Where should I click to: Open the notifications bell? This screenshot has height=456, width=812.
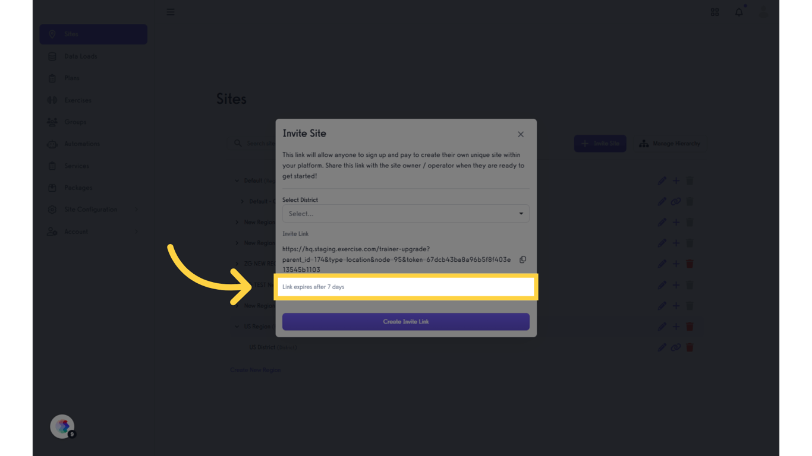tap(739, 12)
